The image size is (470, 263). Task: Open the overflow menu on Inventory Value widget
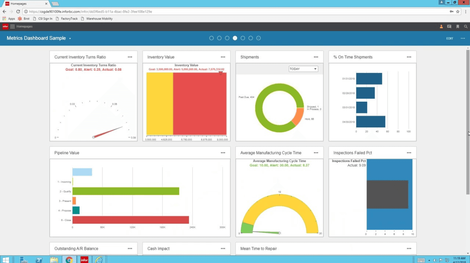223,57
